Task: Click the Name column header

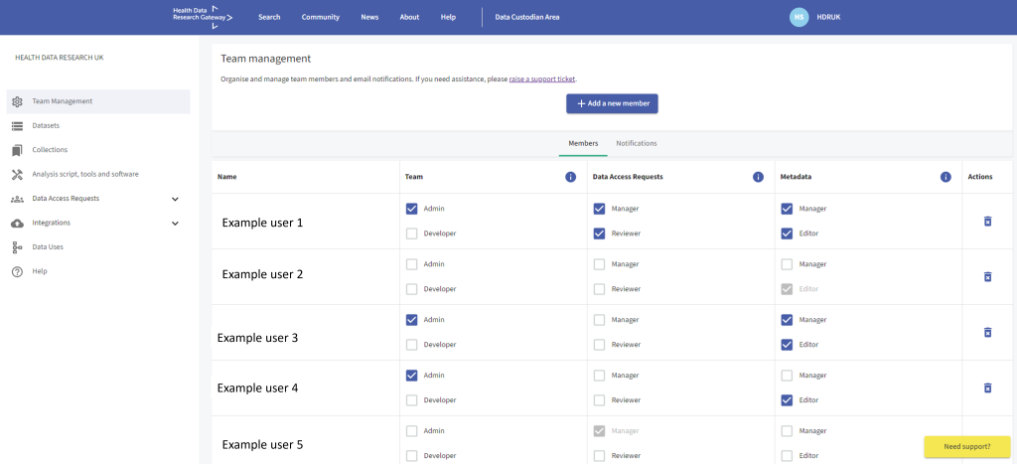Action: click(227, 177)
